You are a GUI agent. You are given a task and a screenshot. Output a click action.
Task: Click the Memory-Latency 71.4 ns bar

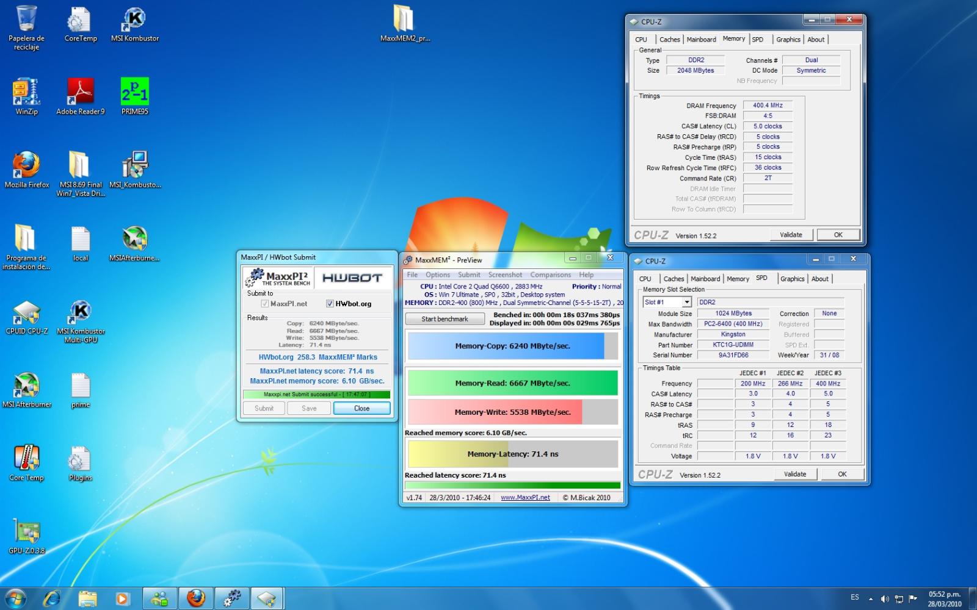pos(513,454)
